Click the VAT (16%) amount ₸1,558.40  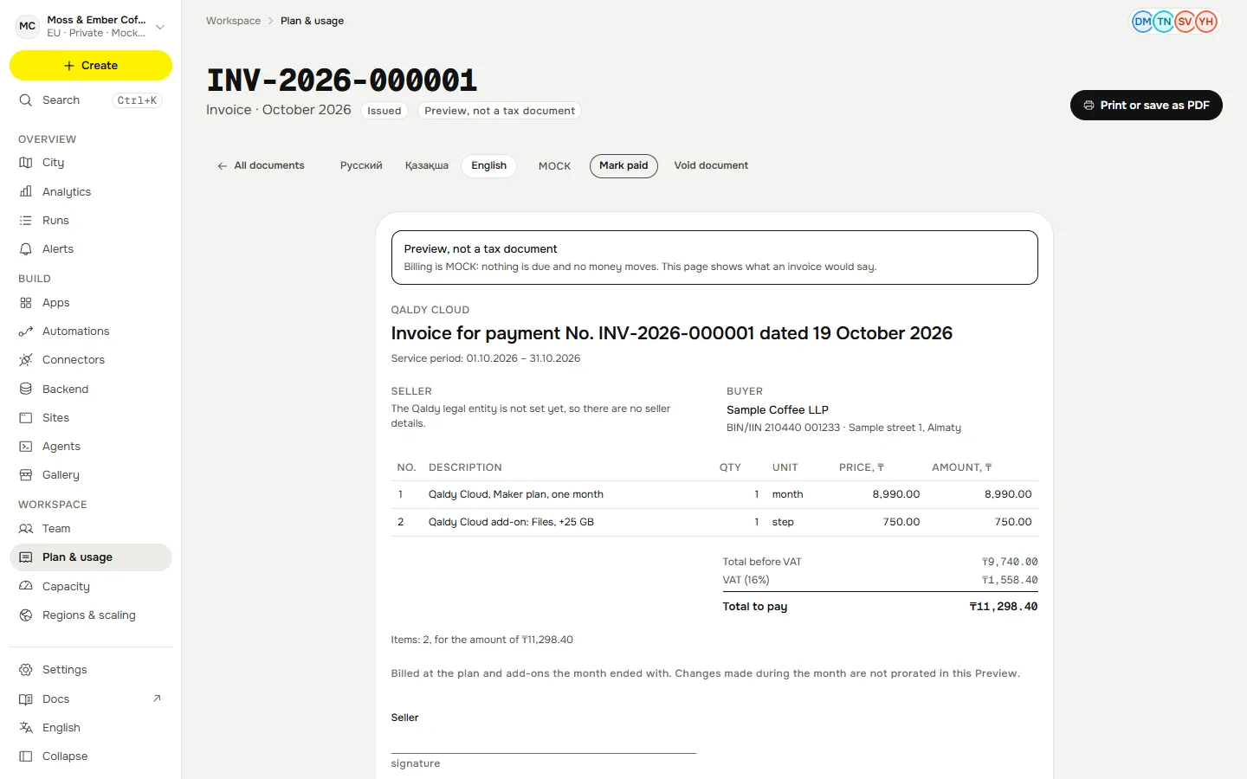click(x=1010, y=580)
